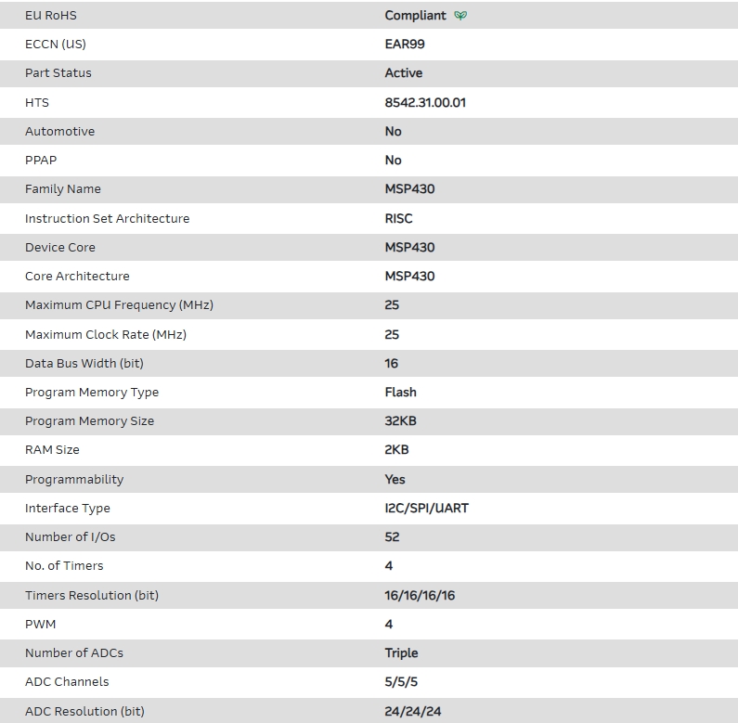Screen dimensions: 738x723
Task: Click the Timers Resolution 16/16/16/16 value
Action: [420, 596]
